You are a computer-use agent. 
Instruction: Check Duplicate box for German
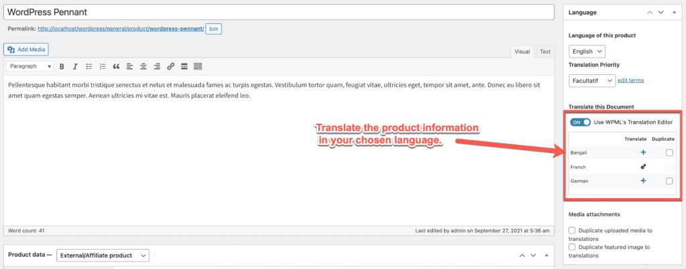coord(669,181)
